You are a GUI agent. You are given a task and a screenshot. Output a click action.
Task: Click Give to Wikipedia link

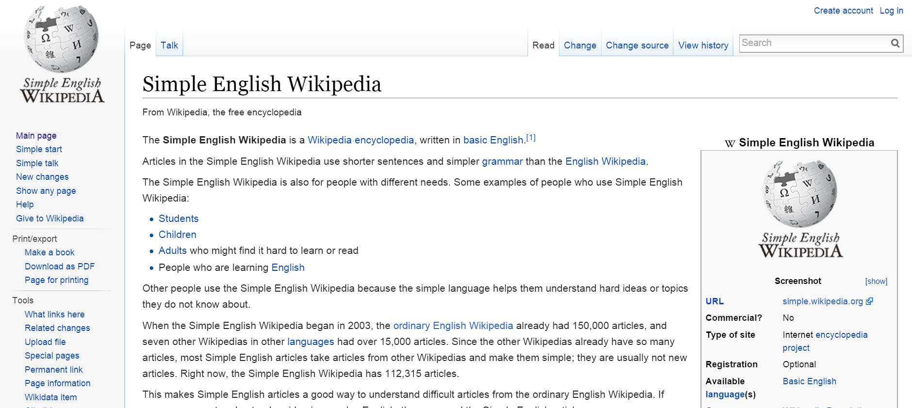(49, 219)
